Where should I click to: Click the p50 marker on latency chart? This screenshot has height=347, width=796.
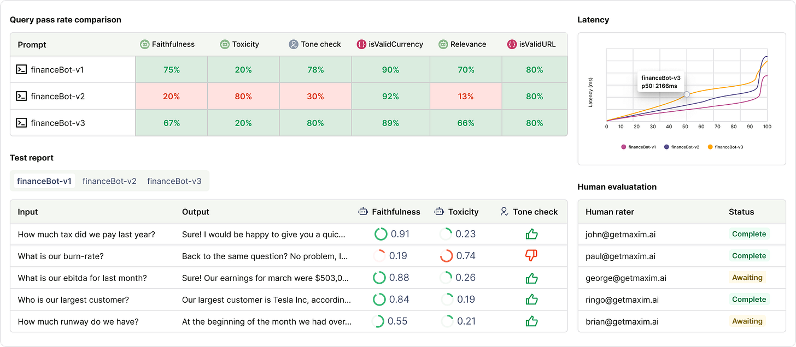click(x=687, y=94)
